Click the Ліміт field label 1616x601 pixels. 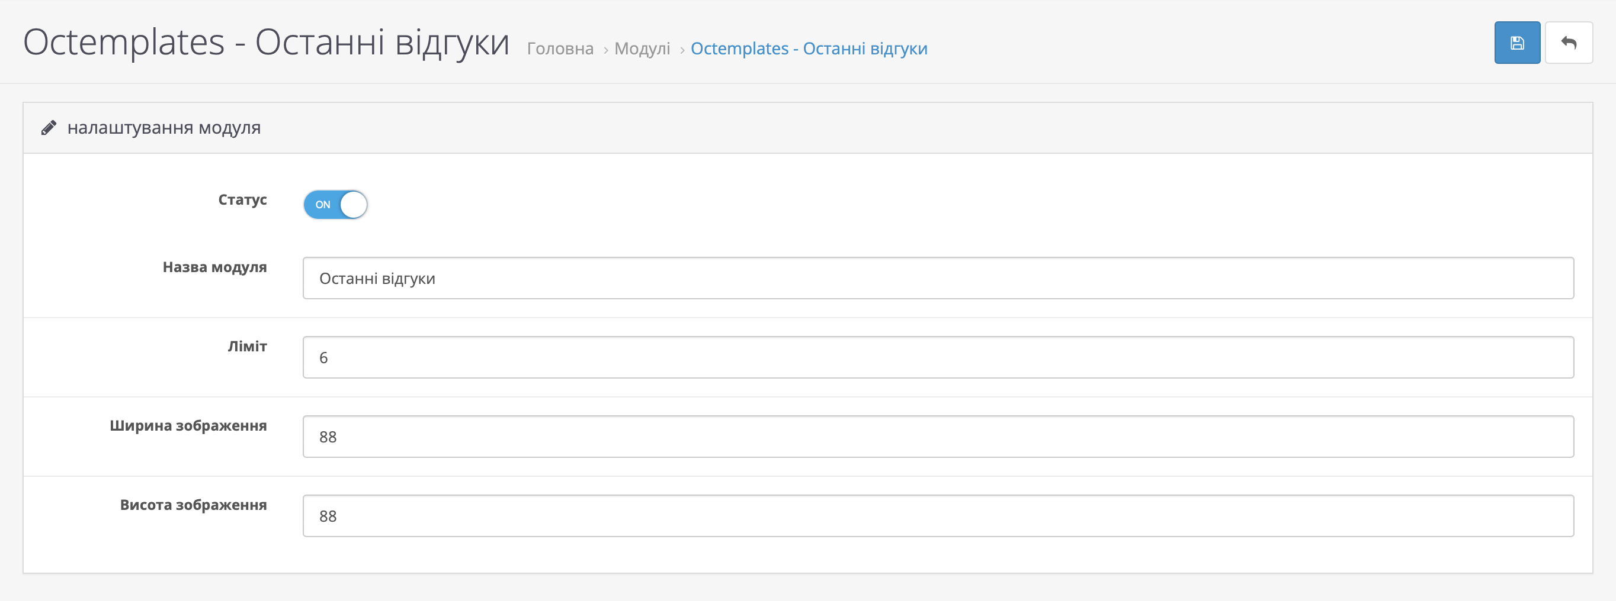247,347
